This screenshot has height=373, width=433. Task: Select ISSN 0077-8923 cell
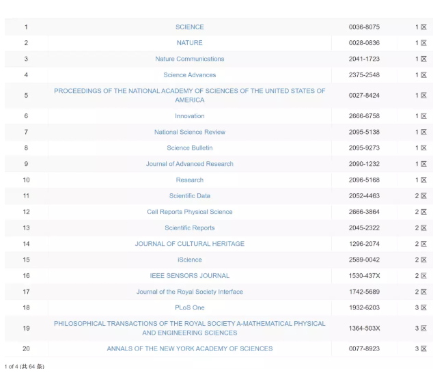click(x=364, y=348)
